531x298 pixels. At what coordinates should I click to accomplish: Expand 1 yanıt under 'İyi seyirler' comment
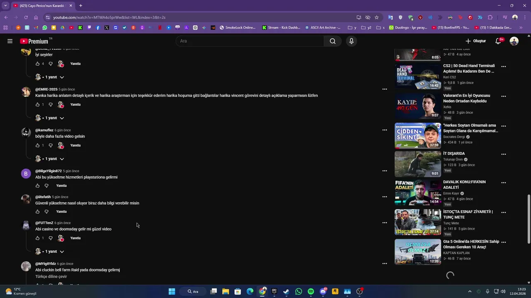[x=50, y=77]
